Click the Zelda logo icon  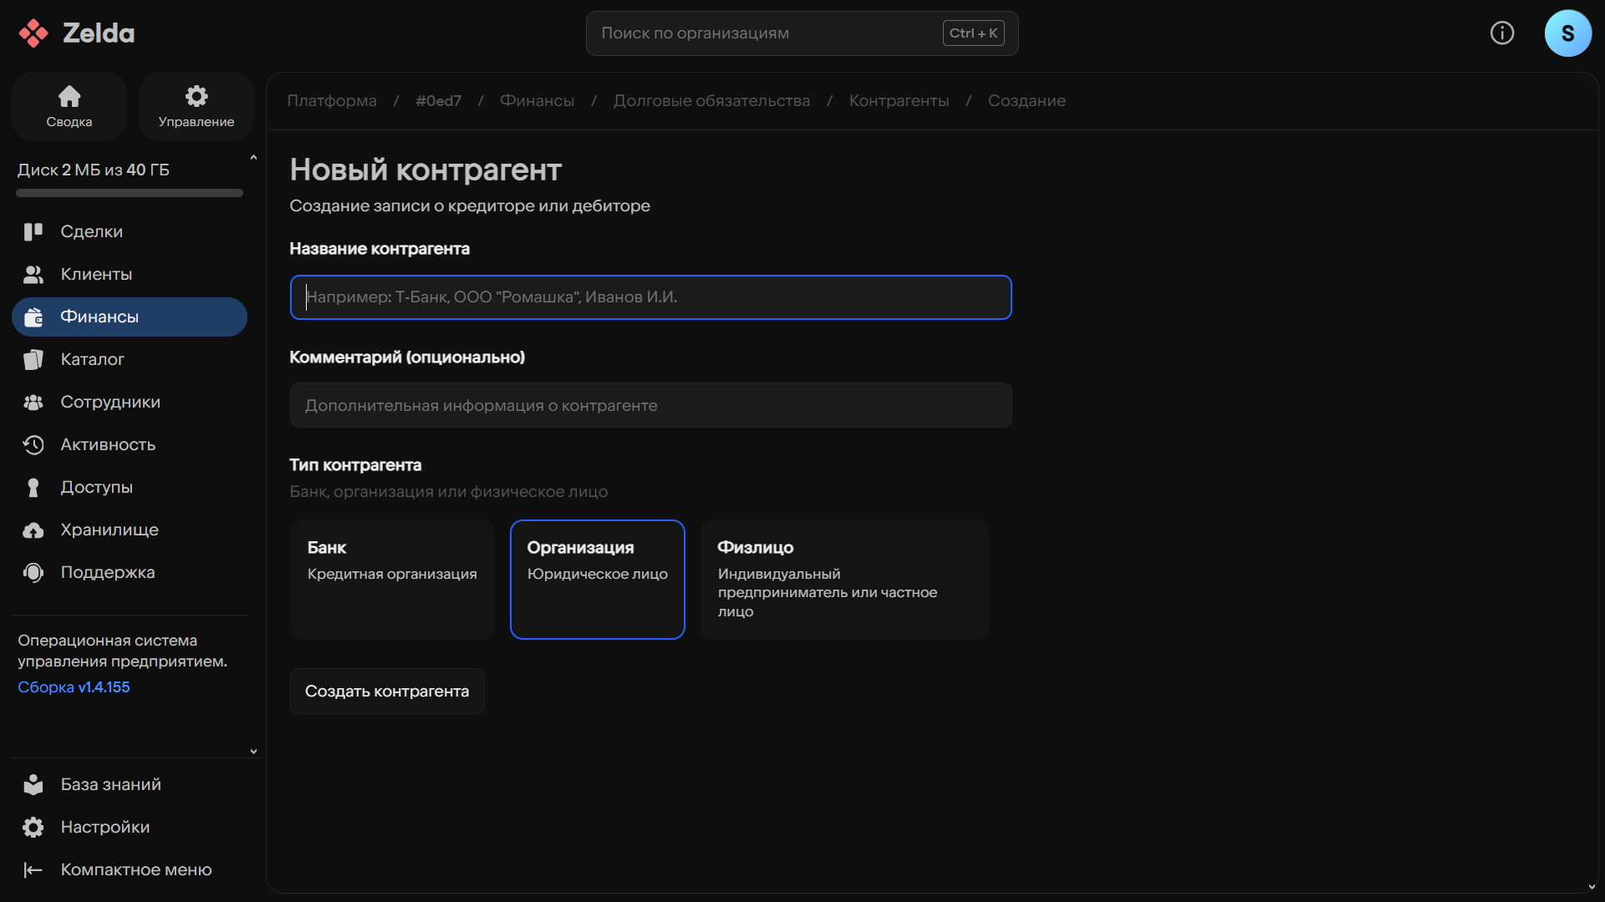click(33, 33)
